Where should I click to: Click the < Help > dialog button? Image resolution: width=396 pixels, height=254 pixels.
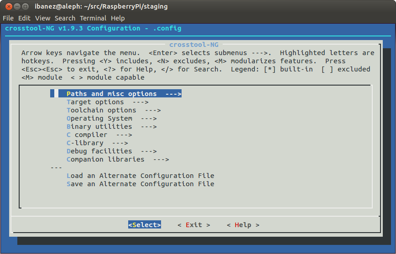tap(243, 225)
